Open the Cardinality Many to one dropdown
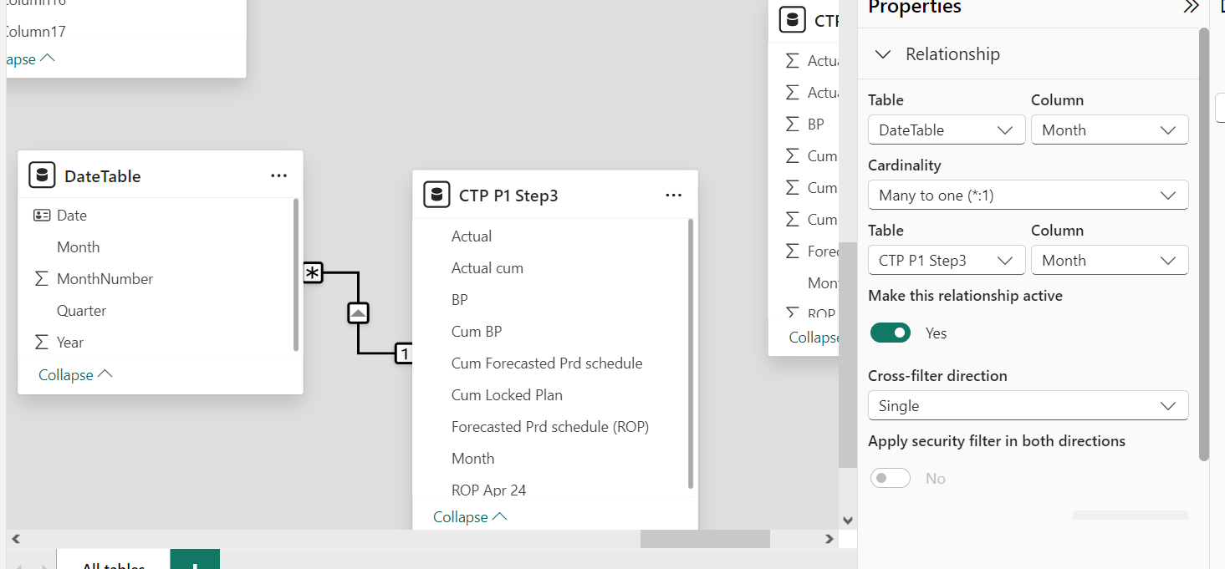The width and height of the screenshot is (1225, 569). (1028, 196)
